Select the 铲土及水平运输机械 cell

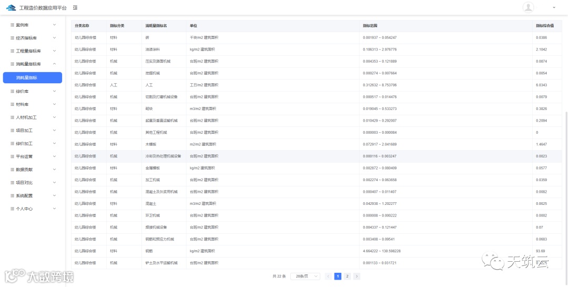(164, 263)
